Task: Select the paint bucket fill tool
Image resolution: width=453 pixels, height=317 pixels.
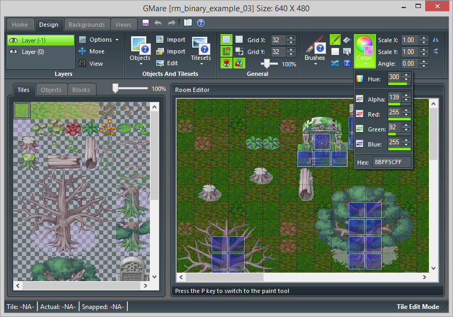Action: tap(347, 40)
